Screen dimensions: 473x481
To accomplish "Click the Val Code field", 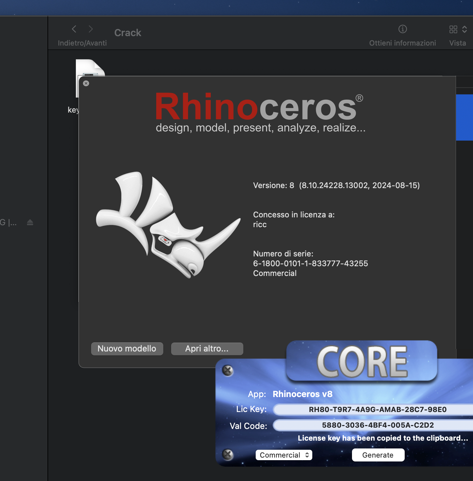I will (373, 425).
